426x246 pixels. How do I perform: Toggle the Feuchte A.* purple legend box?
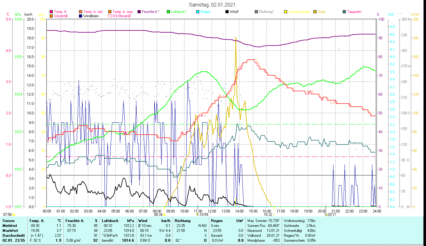[x=139, y=12]
